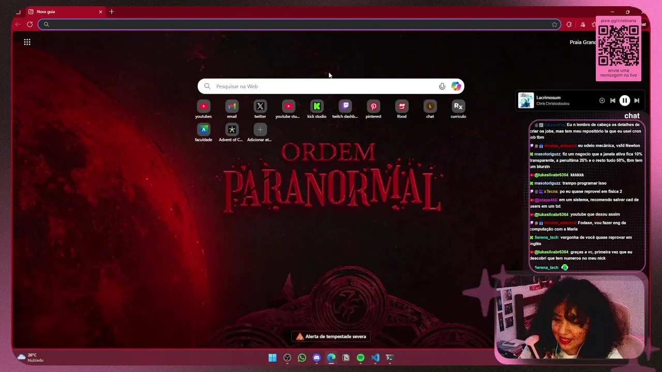This screenshot has width=662, height=372.
Task: Click the Praia Grande location text
Action: 583,42
